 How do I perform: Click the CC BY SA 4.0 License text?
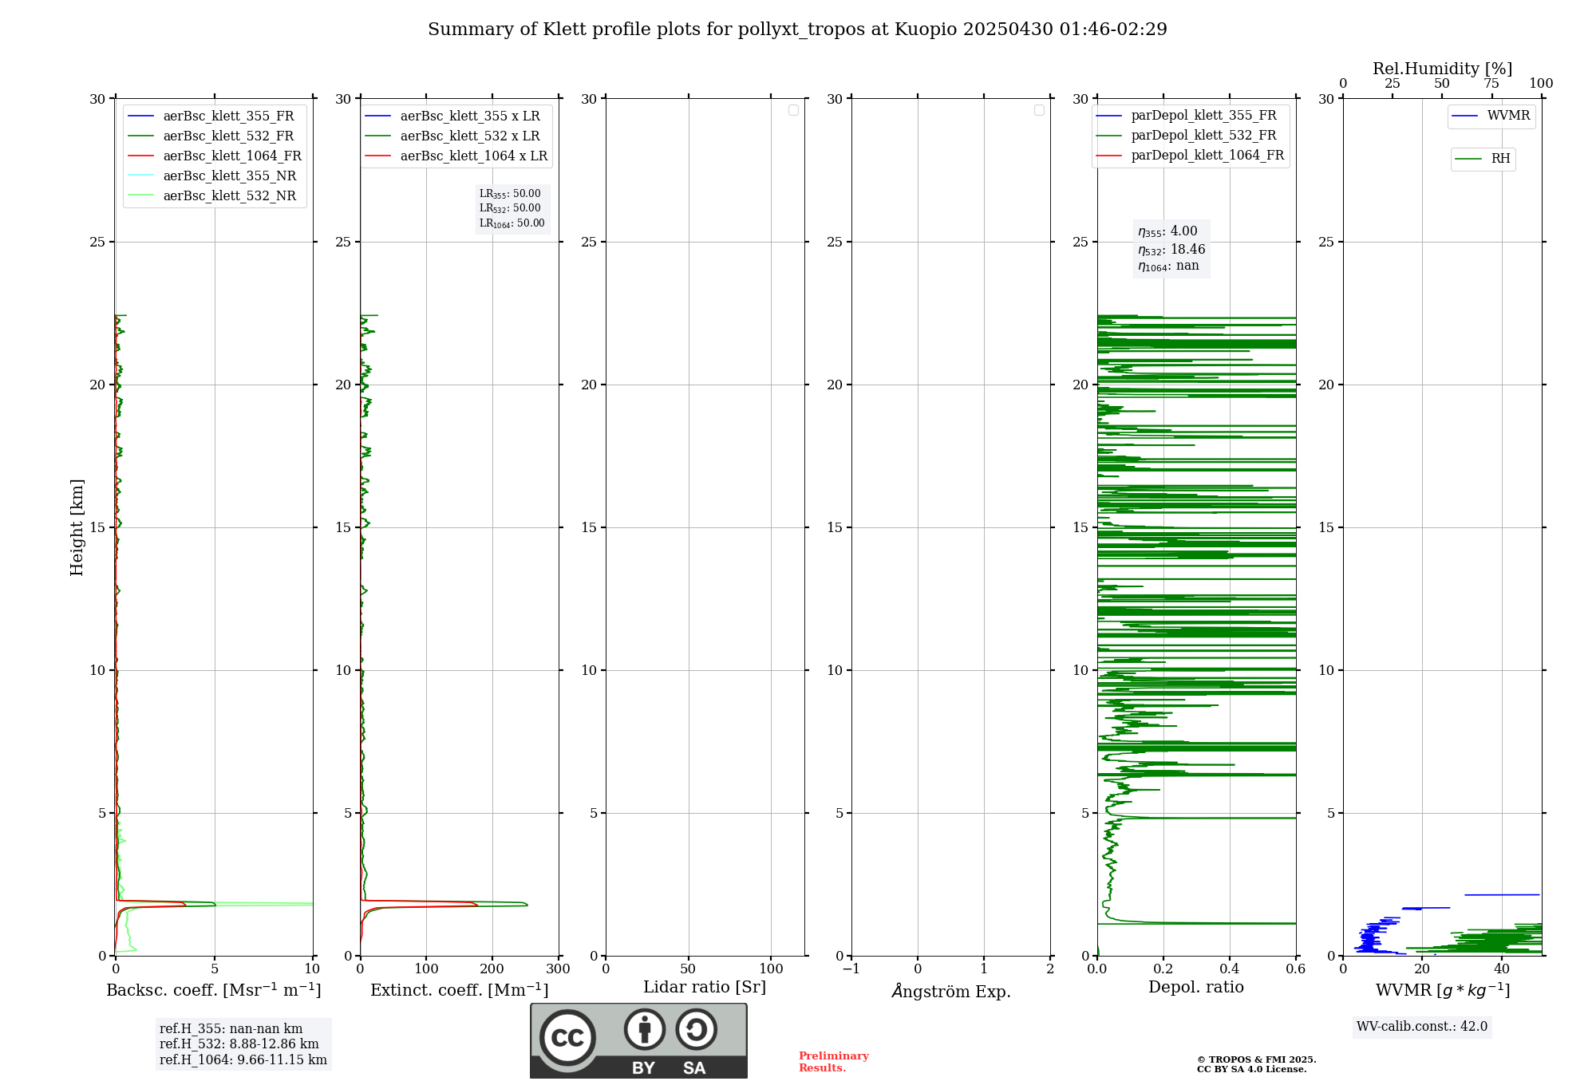(1251, 1070)
